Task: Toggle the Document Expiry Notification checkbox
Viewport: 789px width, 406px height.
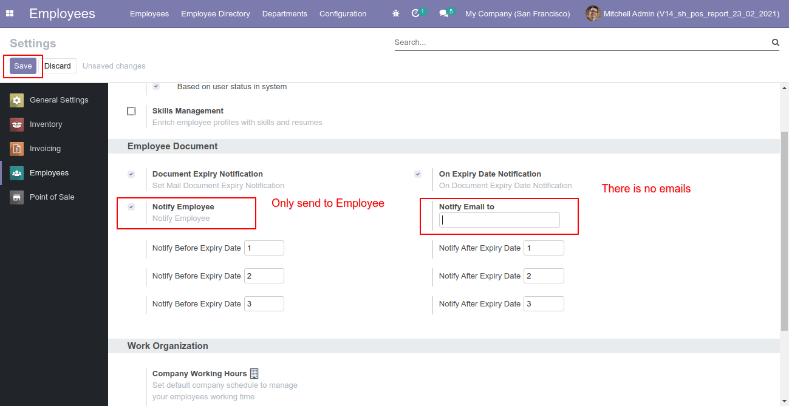Action: coord(131,174)
